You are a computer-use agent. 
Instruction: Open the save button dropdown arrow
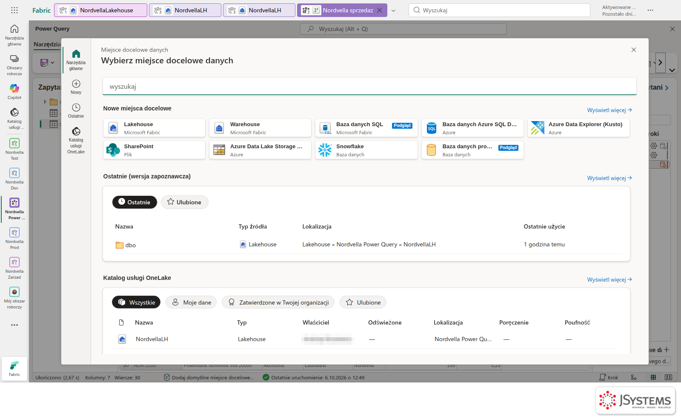tap(52, 63)
